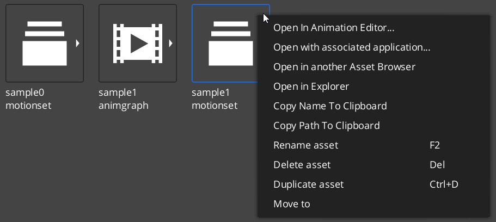Open in another Asset Browser
Viewport: 496px width, 222px height.
pos(344,67)
